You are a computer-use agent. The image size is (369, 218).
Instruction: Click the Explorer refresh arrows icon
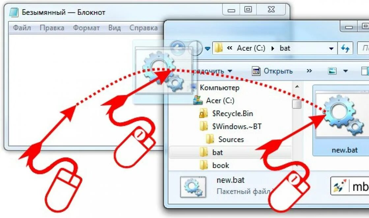[x=345, y=48]
